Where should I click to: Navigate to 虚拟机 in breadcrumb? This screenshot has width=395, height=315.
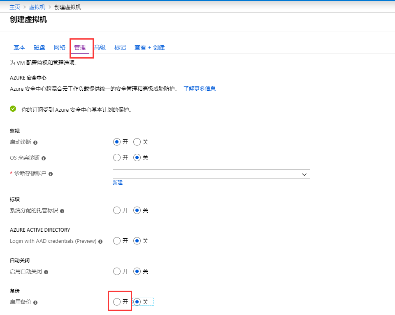(x=37, y=7)
